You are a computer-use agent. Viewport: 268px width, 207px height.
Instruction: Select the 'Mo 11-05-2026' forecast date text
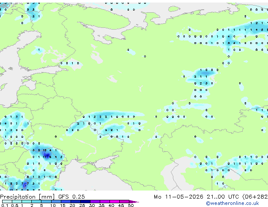click(179, 197)
